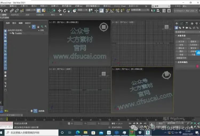
Task: Select the Shapes category icon
Action: coord(180,28)
